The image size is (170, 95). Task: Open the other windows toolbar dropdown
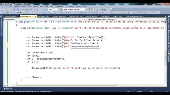pyautogui.click(x=110, y=9)
